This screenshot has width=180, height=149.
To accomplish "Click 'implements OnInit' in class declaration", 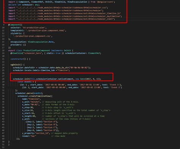I will point(61,50).
